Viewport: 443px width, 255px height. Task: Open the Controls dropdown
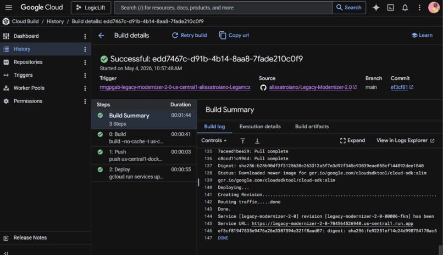pyautogui.click(x=214, y=140)
